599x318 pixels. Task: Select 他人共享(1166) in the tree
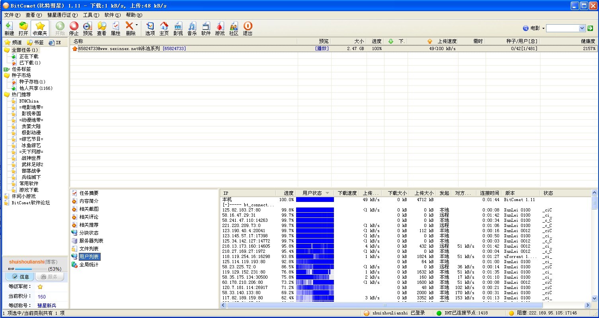(36, 88)
